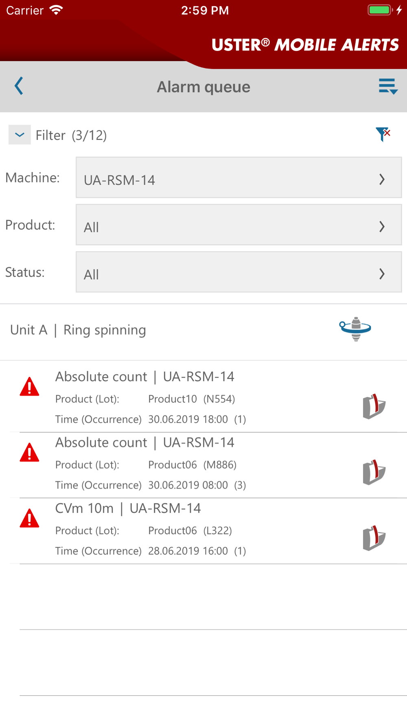Image resolution: width=407 pixels, height=725 pixels.
Task: Open the Product filter dropdown
Action: tap(239, 225)
